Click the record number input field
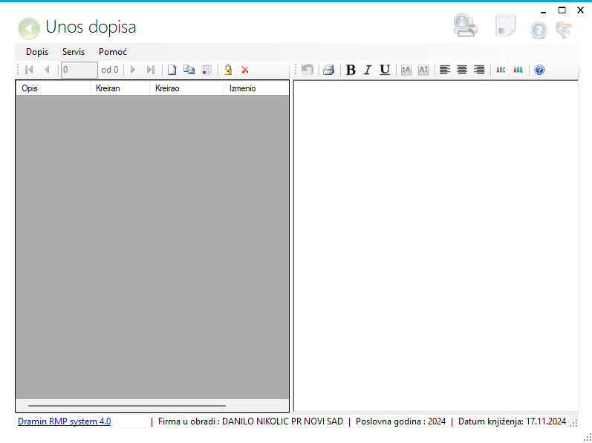 click(x=79, y=70)
